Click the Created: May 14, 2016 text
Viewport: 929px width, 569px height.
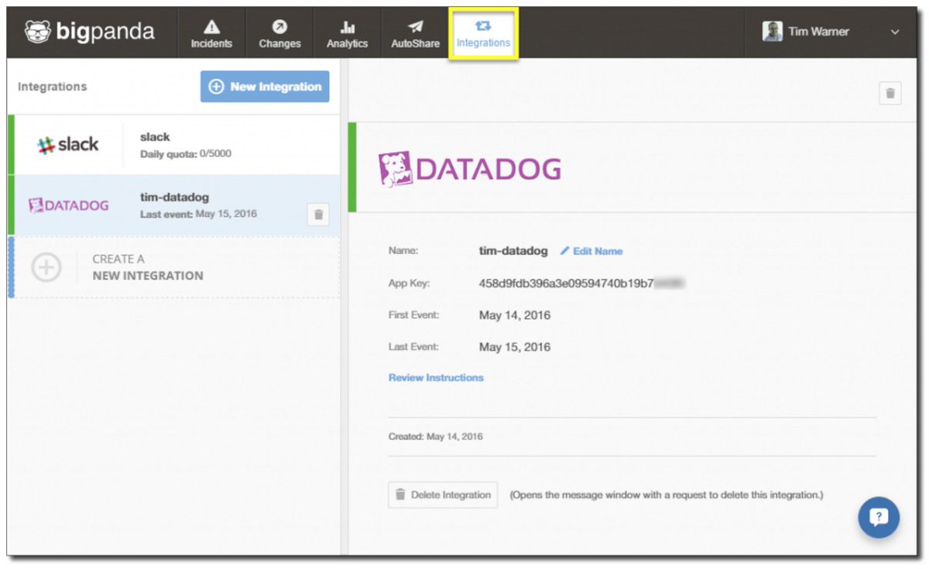point(435,437)
